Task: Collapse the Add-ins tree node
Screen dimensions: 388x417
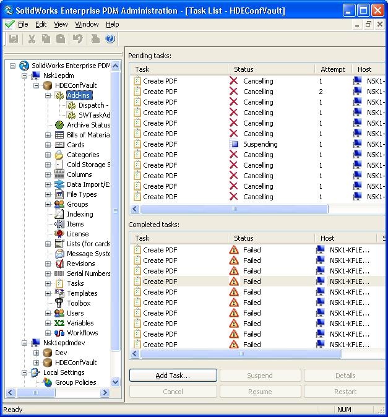Action: point(48,95)
